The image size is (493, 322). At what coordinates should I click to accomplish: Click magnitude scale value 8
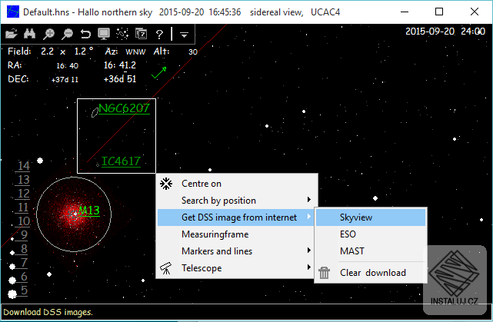coord(24,249)
